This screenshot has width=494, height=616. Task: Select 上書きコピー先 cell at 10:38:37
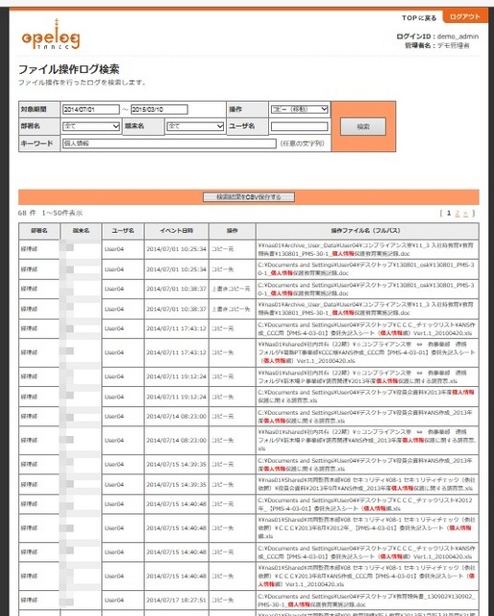pyautogui.click(x=233, y=309)
